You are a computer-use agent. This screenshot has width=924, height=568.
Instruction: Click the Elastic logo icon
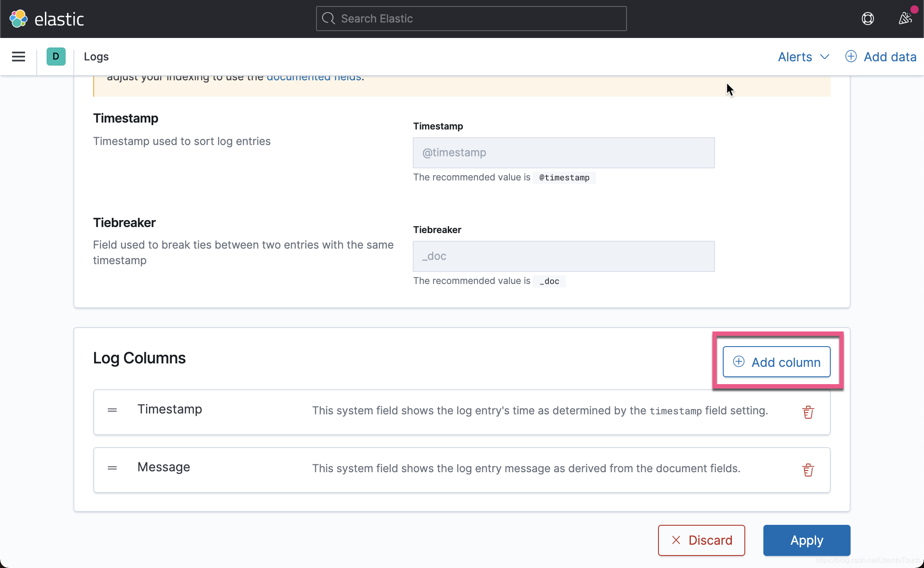point(19,19)
